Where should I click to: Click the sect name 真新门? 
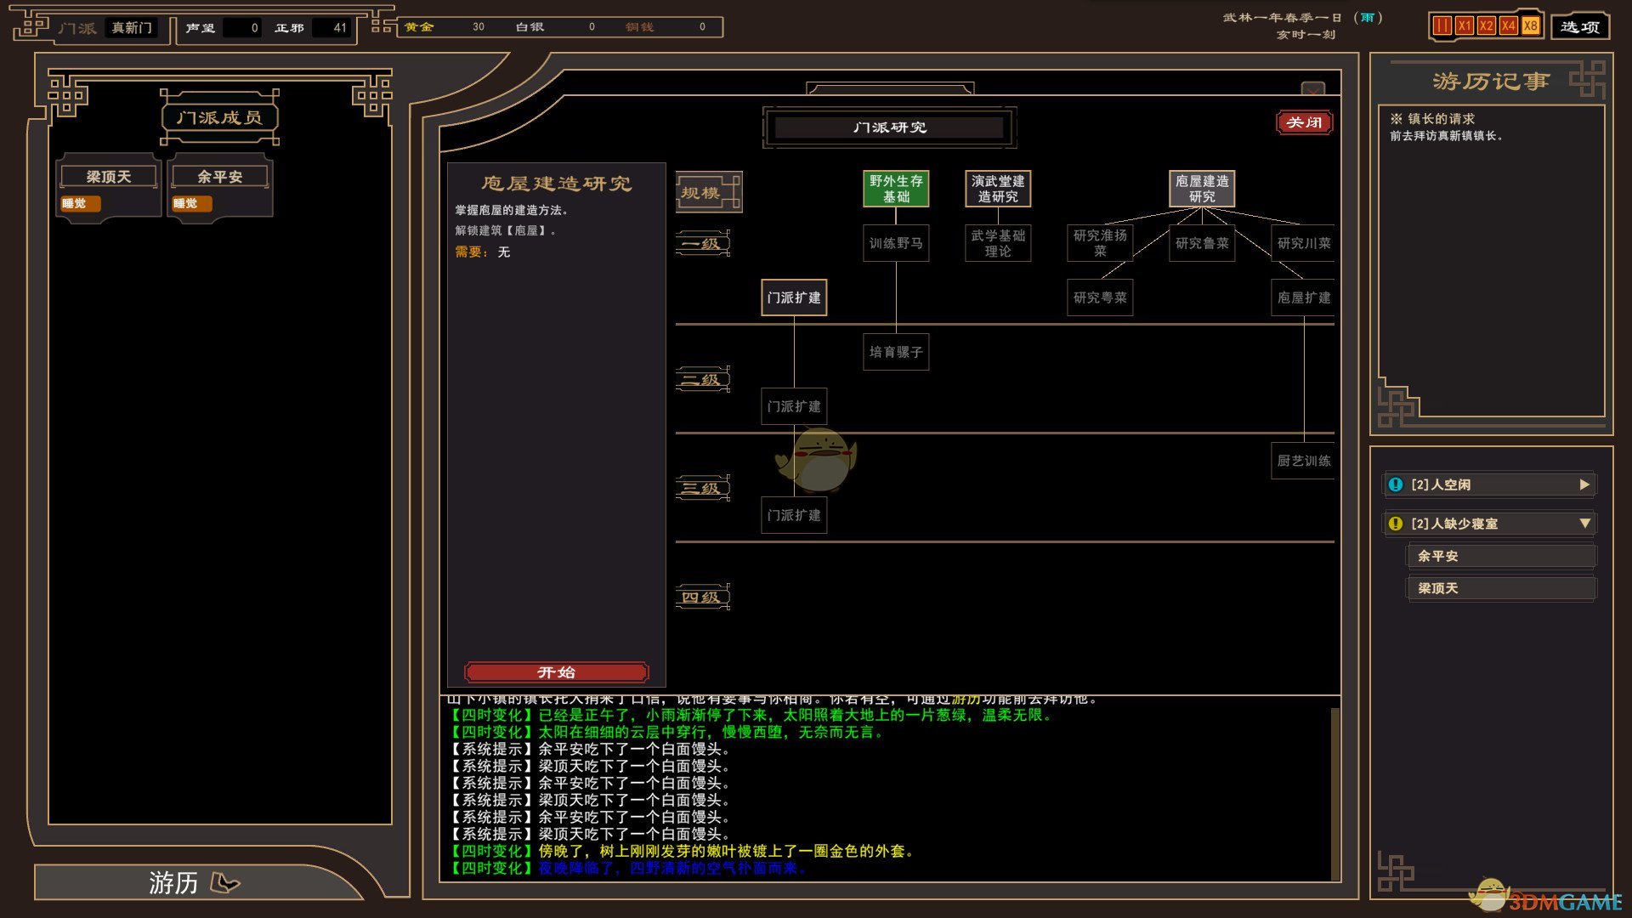pyautogui.click(x=132, y=28)
